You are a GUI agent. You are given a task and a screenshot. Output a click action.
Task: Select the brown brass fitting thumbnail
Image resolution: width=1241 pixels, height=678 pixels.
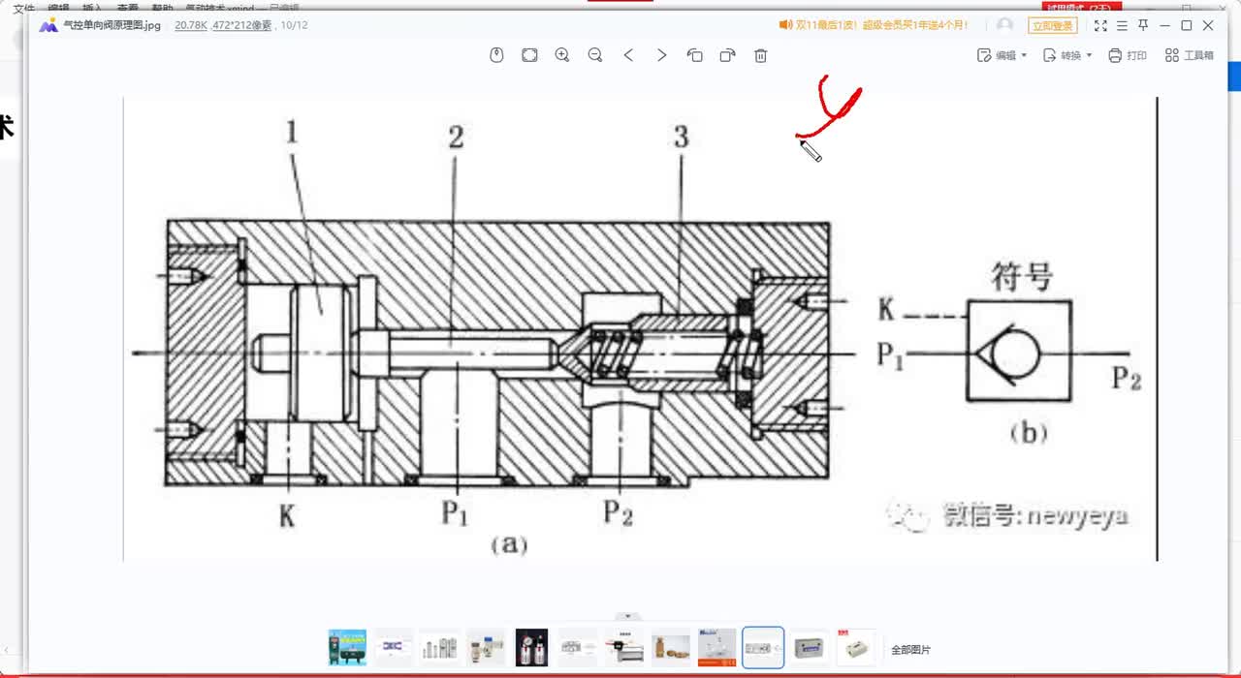tap(671, 647)
